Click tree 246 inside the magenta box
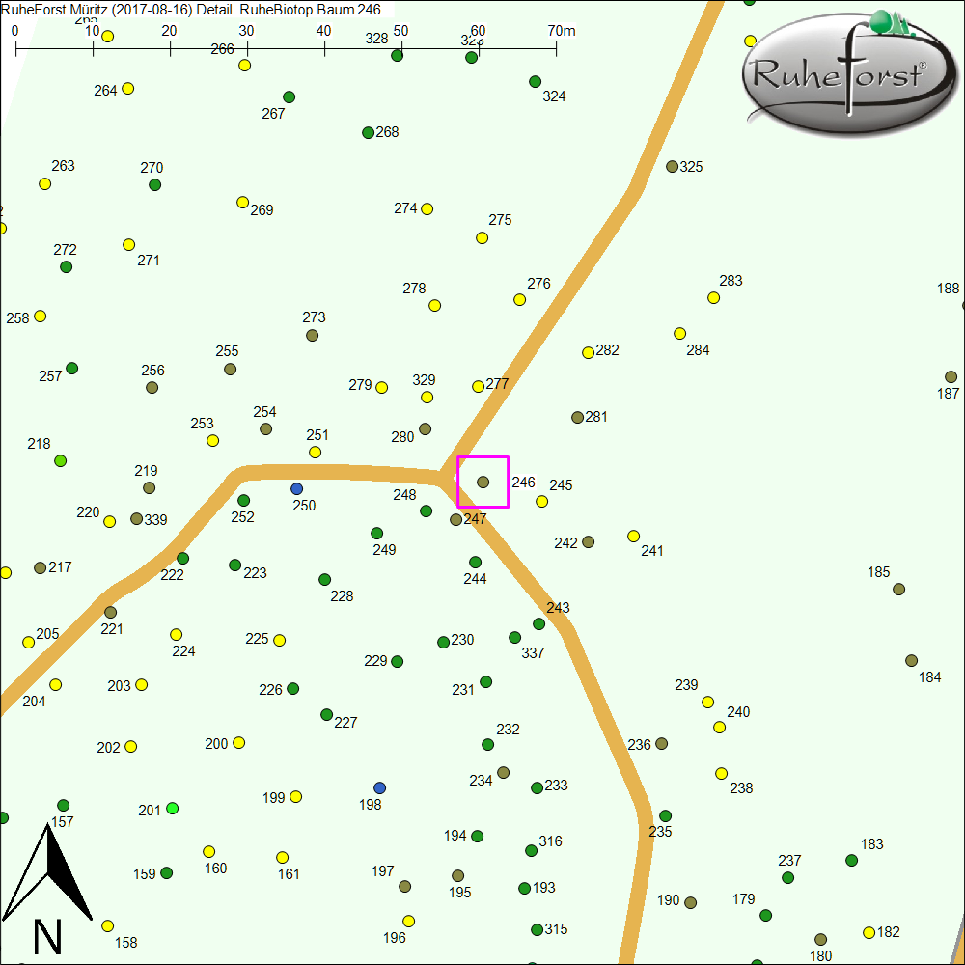This screenshot has width=965, height=965. coord(483,482)
